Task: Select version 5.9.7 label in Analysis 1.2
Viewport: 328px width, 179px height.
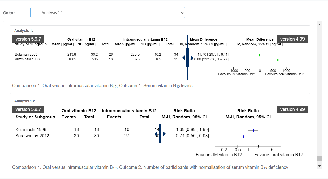Action: point(28,109)
